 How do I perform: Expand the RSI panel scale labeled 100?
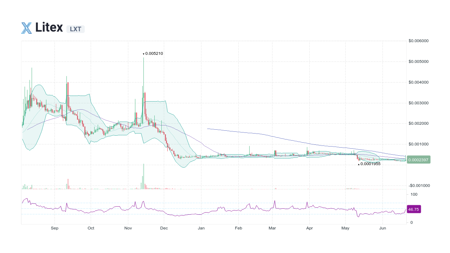[x=414, y=194]
